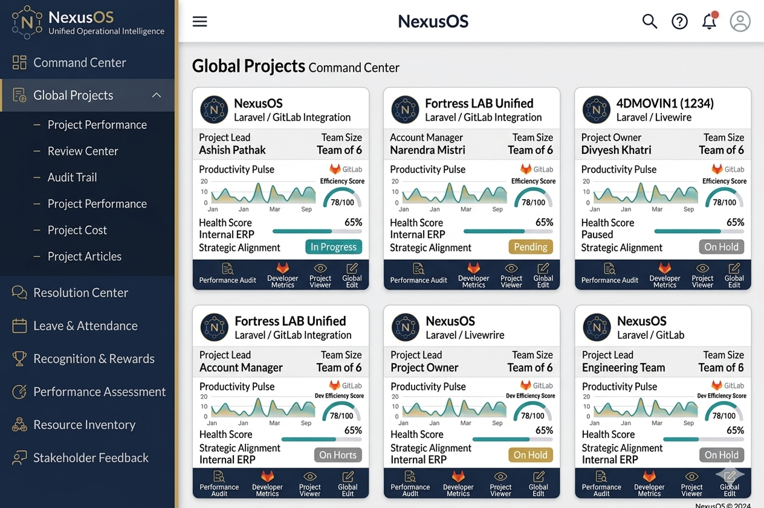Click Health Score bar on 4DMOVIN1 card

coord(699,231)
